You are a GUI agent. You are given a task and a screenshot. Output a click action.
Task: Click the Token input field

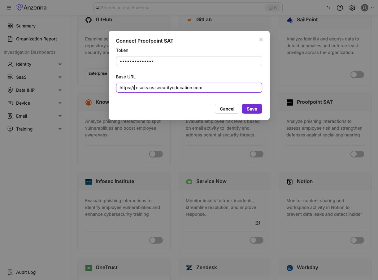pos(189,61)
